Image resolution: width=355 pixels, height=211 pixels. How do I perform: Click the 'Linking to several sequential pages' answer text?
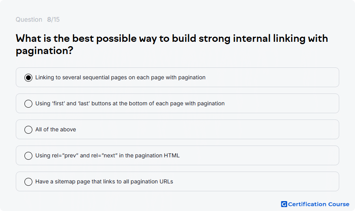120,77
